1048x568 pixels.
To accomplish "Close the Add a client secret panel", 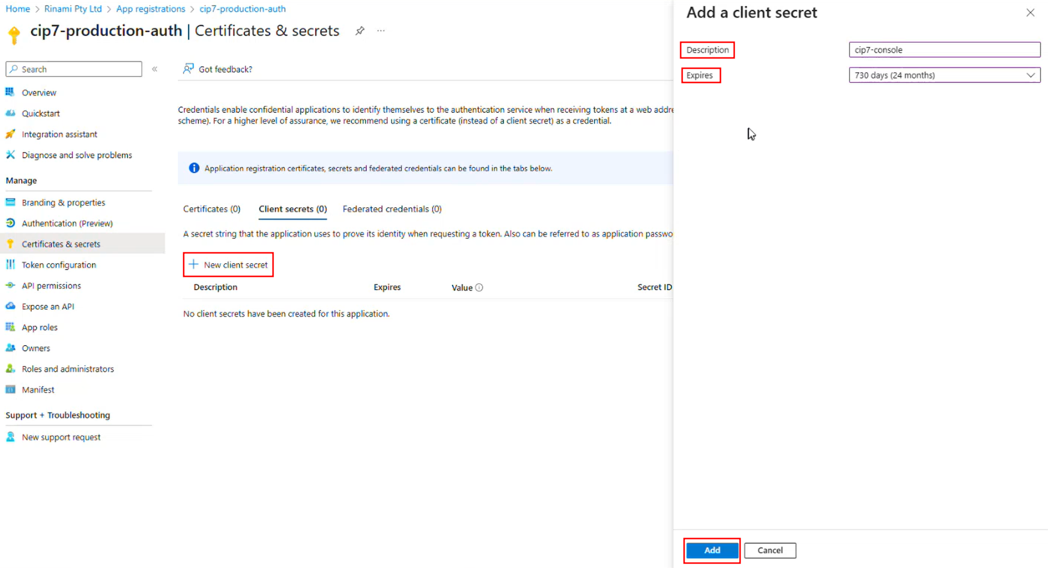I will [x=1030, y=13].
